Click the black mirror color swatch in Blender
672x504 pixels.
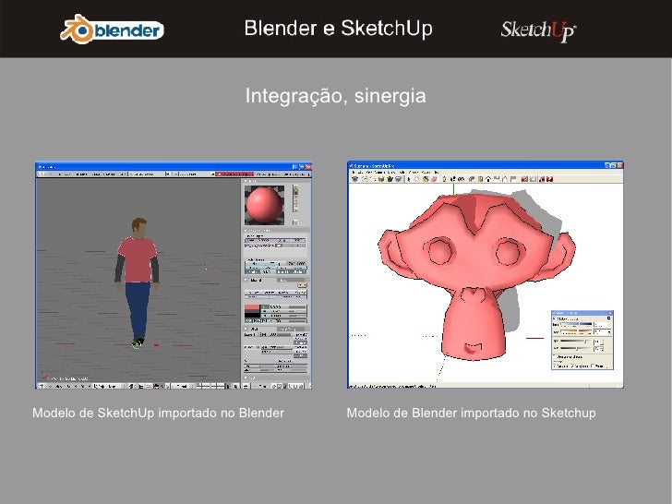pos(252,316)
